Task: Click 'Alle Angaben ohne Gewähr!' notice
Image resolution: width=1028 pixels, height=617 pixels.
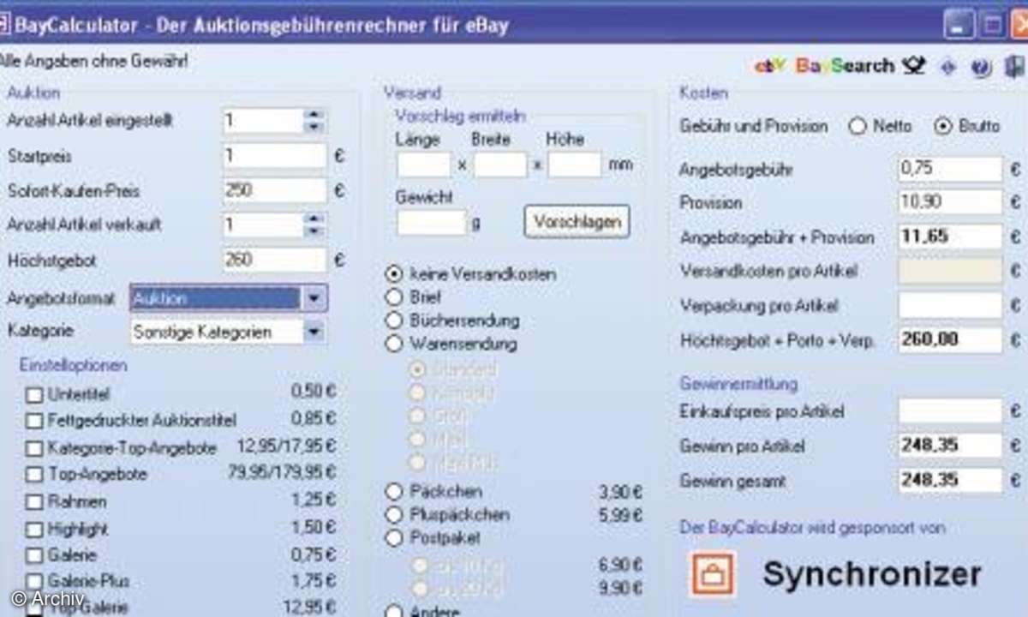Action: pyautogui.click(x=93, y=62)
